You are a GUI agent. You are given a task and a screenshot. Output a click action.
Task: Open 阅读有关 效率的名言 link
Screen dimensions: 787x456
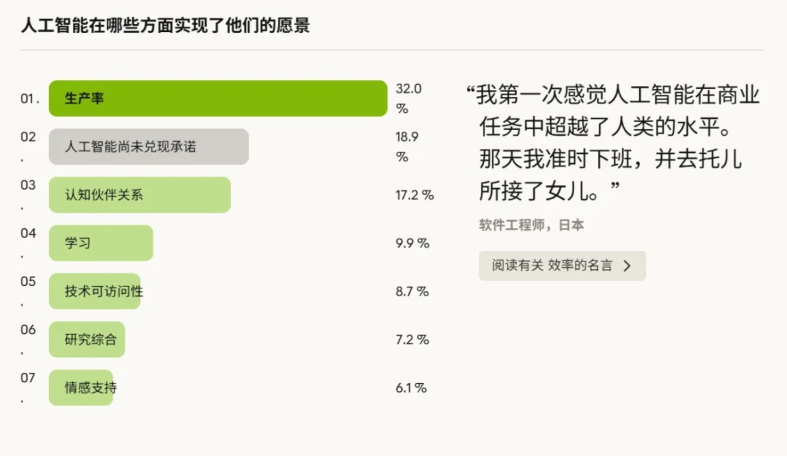[x=562, y=265]
